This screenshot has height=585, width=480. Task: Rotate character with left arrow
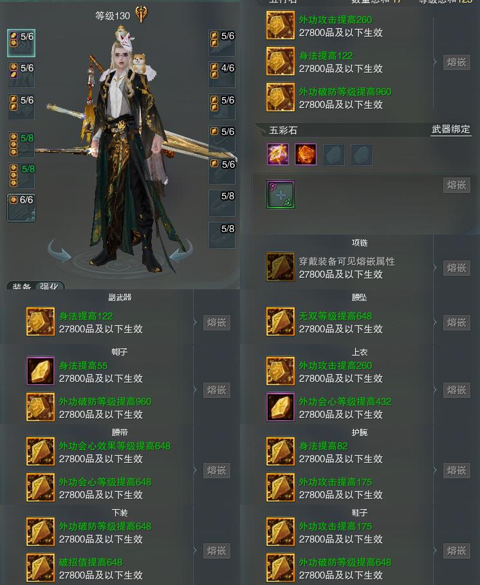click(59, 250)
